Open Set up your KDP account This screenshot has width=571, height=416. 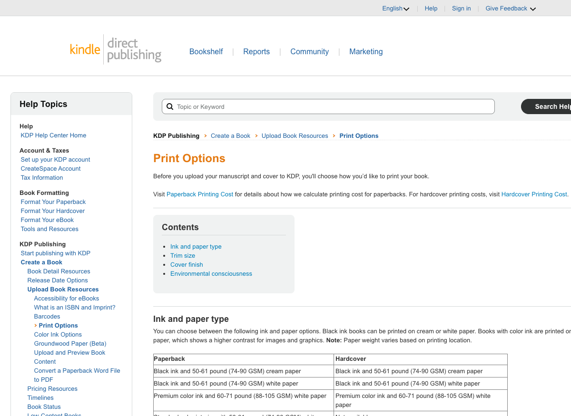click(55, 159)
